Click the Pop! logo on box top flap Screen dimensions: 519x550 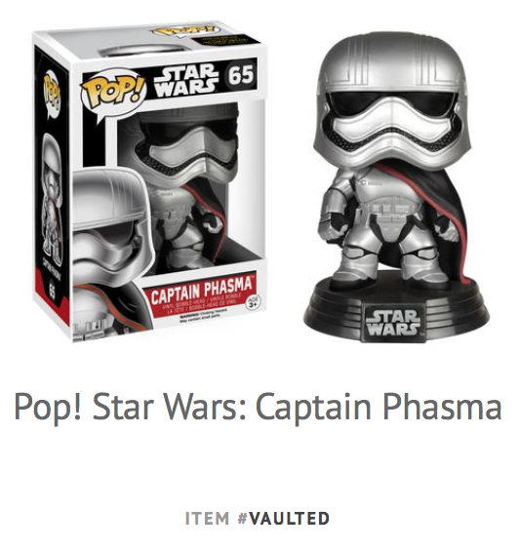click(x=185, y=31)
